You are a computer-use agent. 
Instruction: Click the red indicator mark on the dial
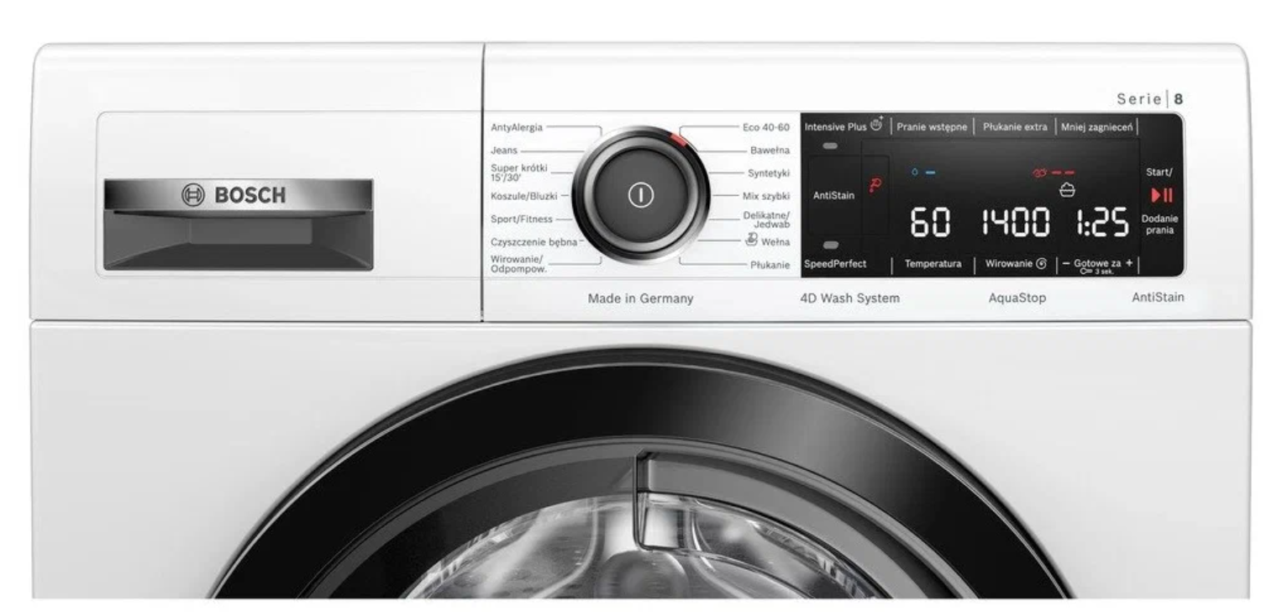[677, 140]
